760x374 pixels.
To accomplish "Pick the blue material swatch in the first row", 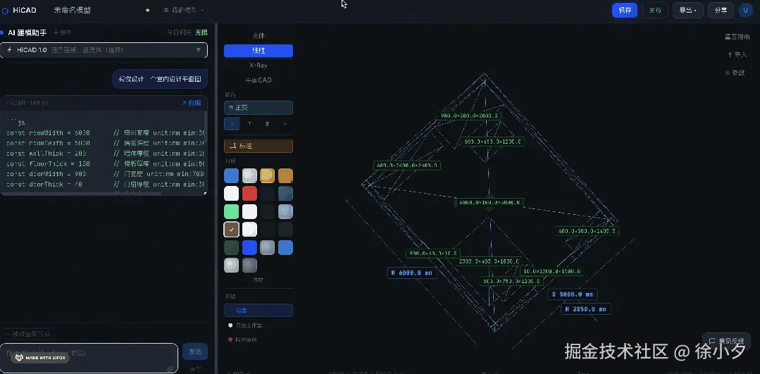I will pos(231,176).
